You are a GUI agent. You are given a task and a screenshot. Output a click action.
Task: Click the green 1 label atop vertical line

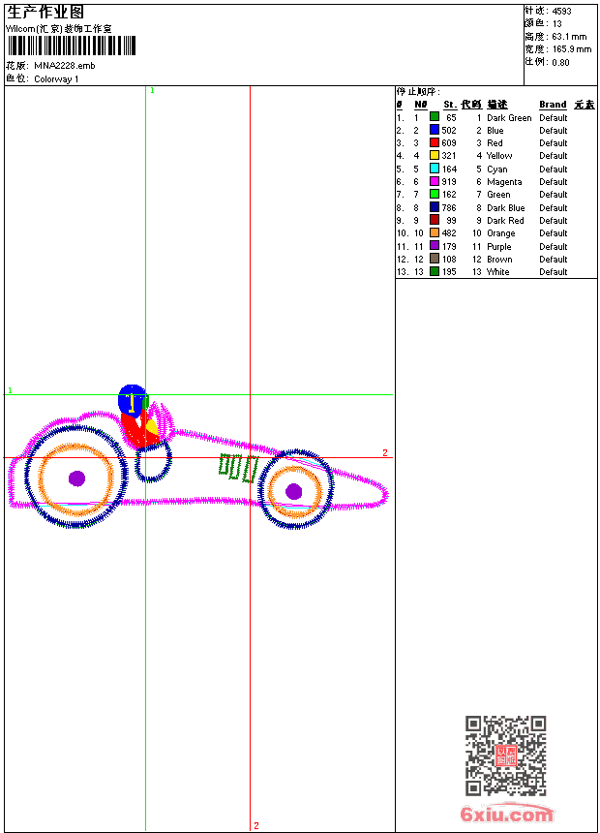[x=152, y=91]
